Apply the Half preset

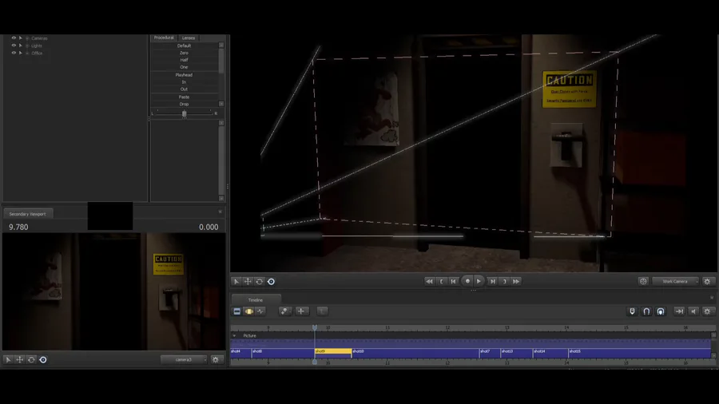coord(184,60)
